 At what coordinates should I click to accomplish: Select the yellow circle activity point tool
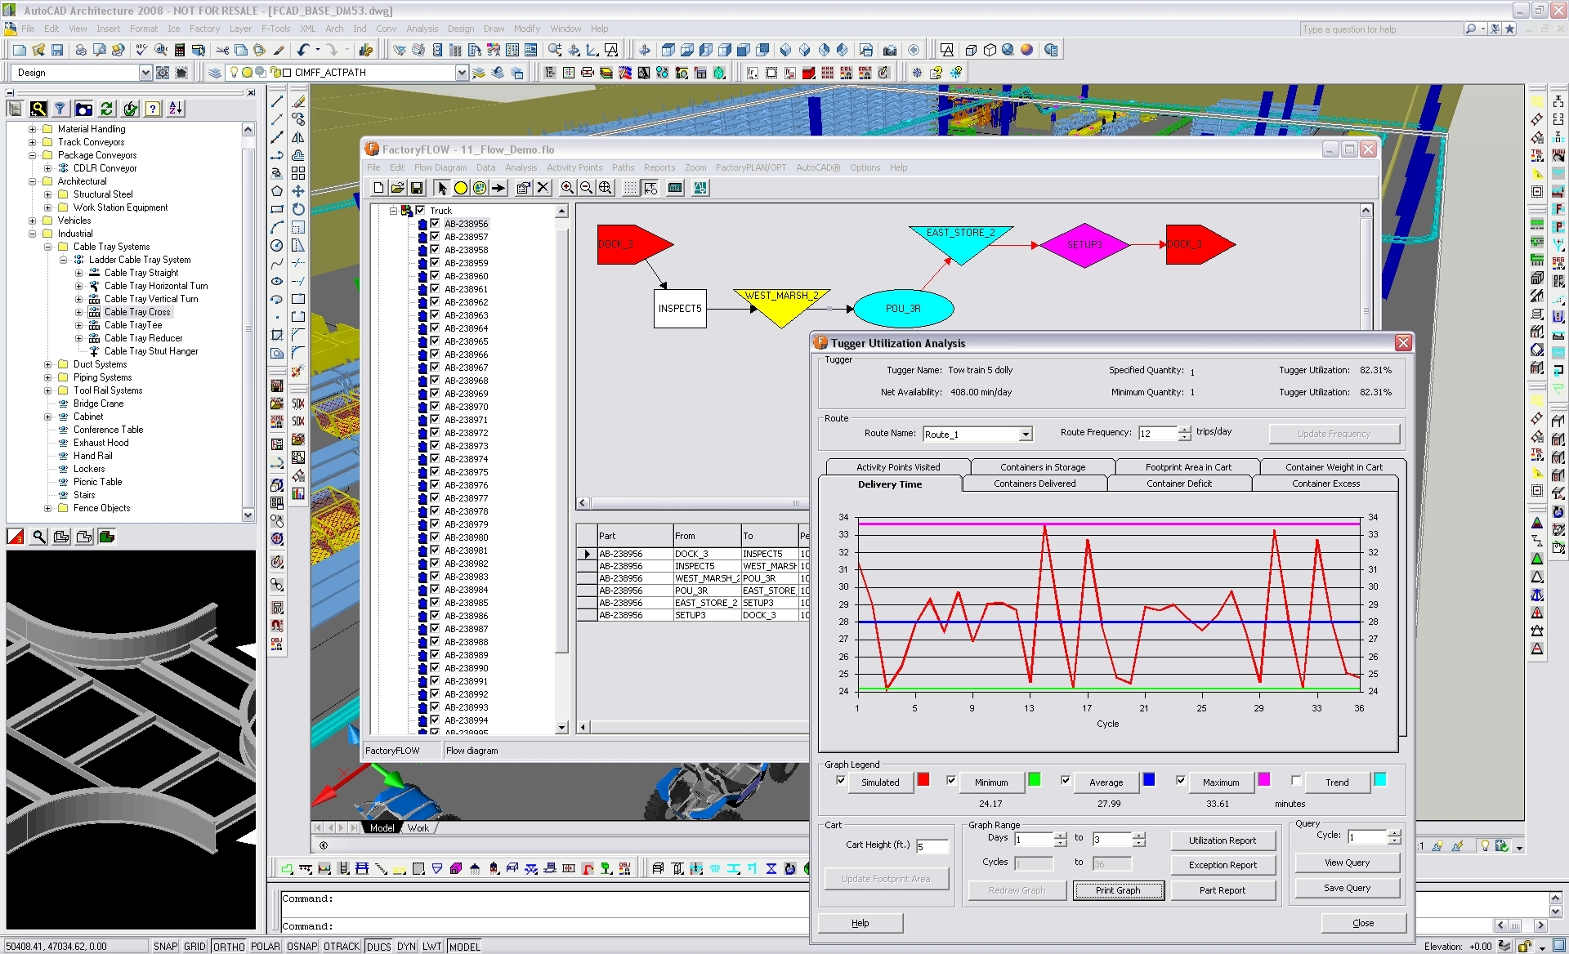coord(461,188)
